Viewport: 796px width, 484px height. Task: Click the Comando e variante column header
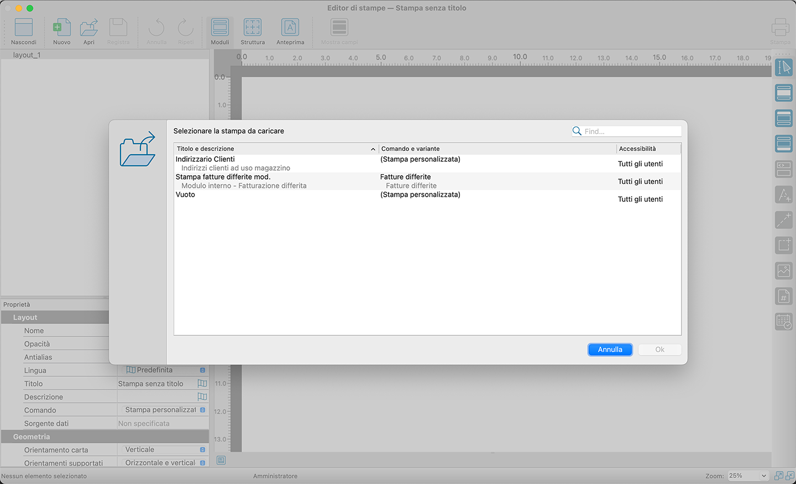pos(496,149)
